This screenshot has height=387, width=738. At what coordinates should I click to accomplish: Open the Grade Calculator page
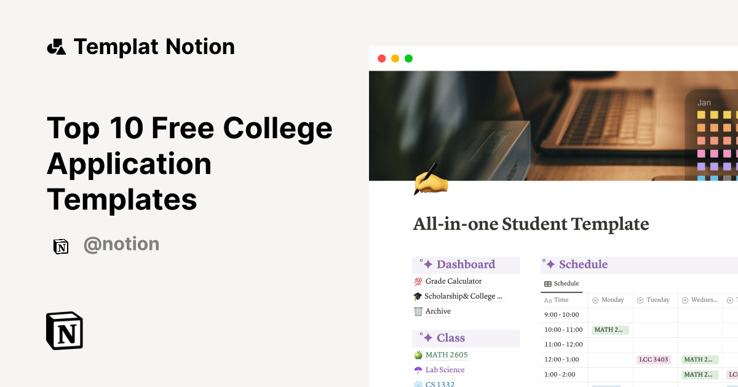(x=453, y=281)
